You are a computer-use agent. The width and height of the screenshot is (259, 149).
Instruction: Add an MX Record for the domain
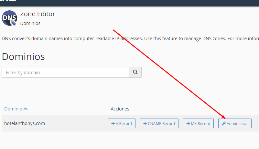(199, 123)
